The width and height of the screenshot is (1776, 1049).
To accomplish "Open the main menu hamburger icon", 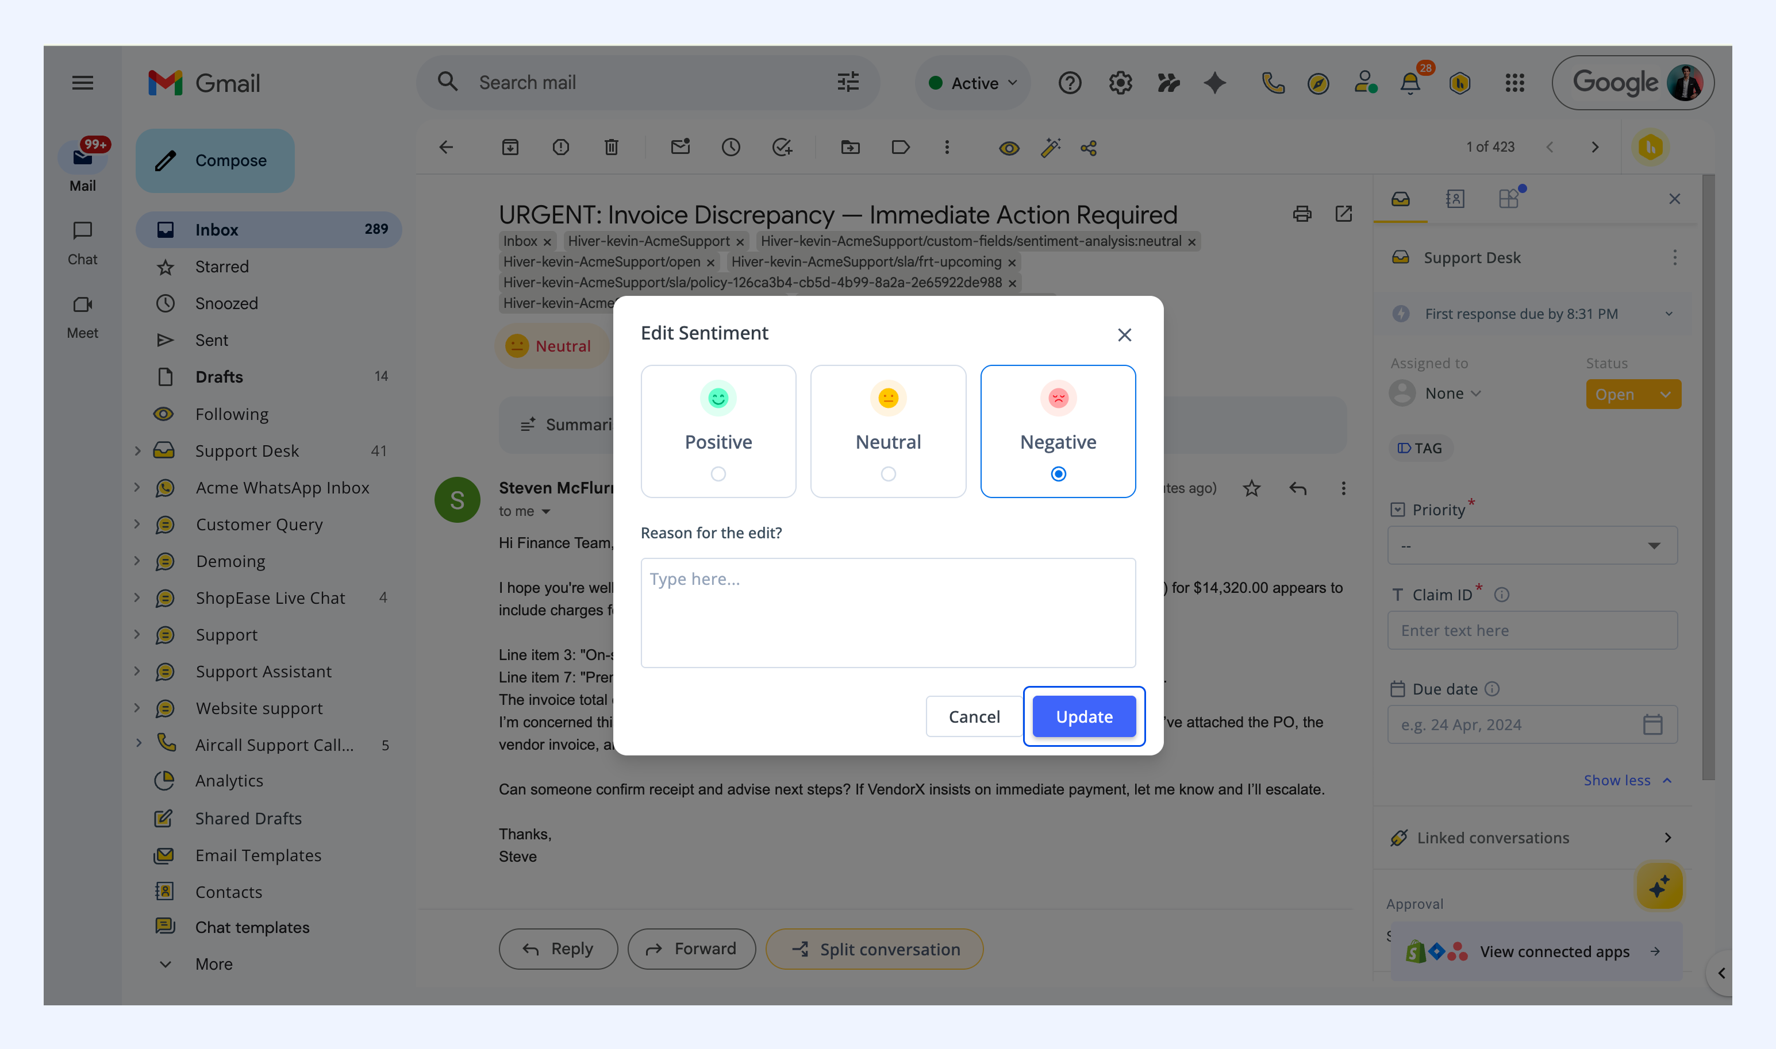I will 83,83.
